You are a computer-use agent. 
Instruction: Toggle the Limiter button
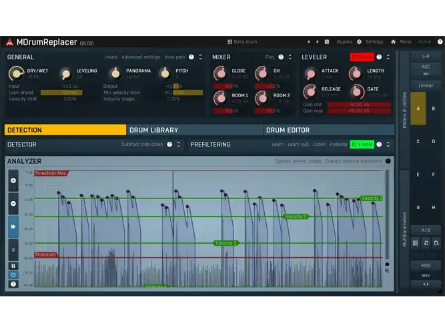coord(426,85)
